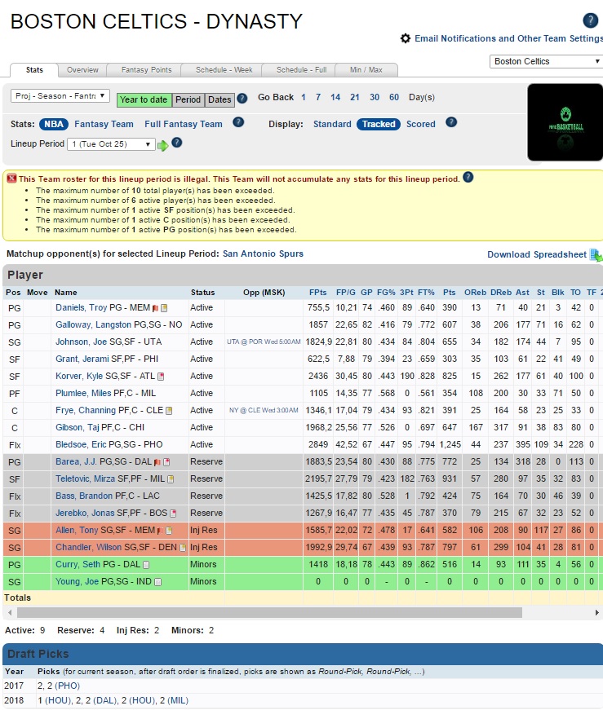
Task: Open UTA @ POR game link for Joe Johnson
Action: (x=264, y=342)
